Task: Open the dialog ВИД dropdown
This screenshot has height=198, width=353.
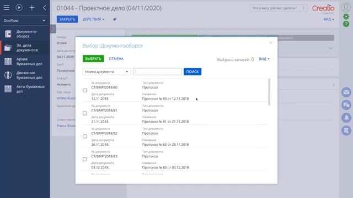Action: coord(264,59)
